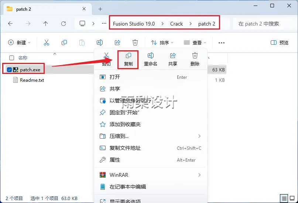Click the This PC monitor icon
The width and height of the screenshot is (298, 203).
click(x=82, y=24)
